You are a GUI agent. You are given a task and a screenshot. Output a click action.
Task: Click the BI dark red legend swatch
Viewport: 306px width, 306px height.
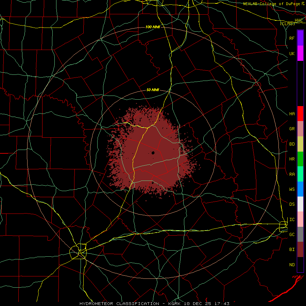coord(300,250)
